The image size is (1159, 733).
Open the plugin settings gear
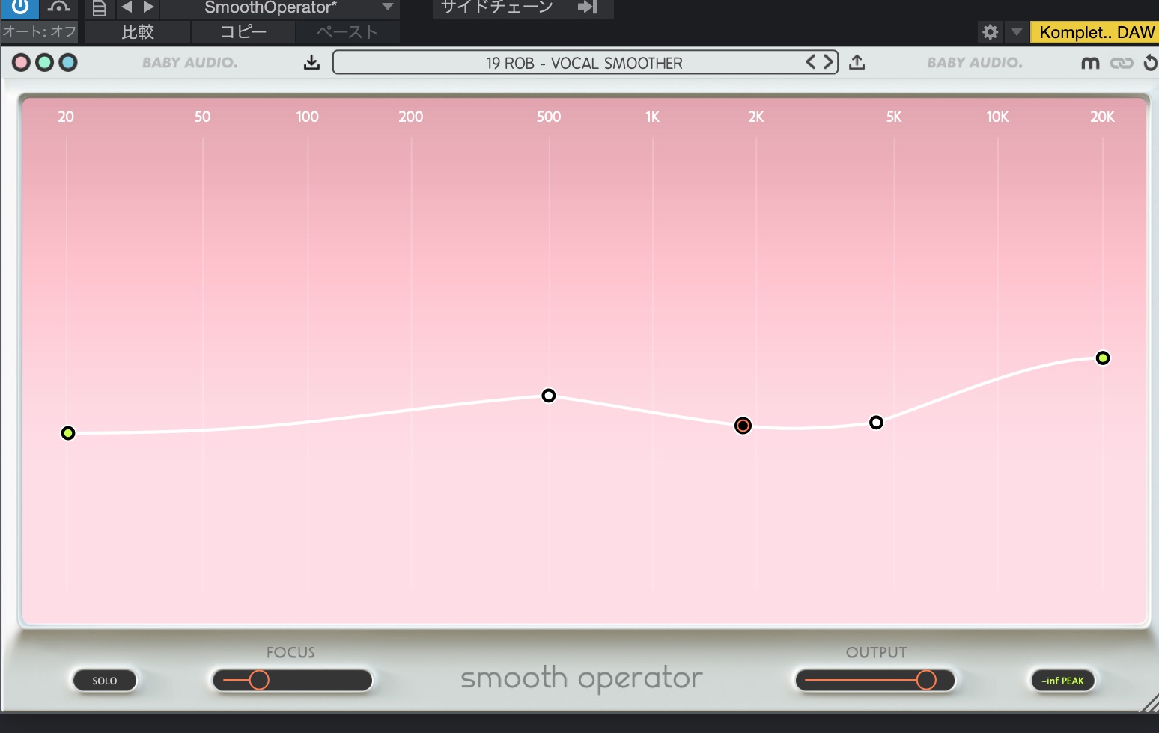pyautogui.click(x=990, y=32)
